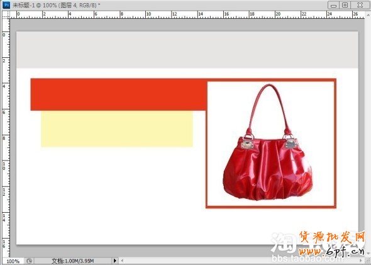The height and width of the screenshot is (265, 371).
Task: Click the red handbag image
Action: [x=268, y=143]
